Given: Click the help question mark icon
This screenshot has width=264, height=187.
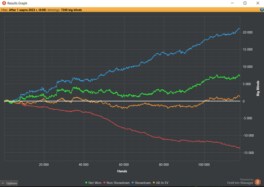Looking at the screenshot, I should coord(262,10).
